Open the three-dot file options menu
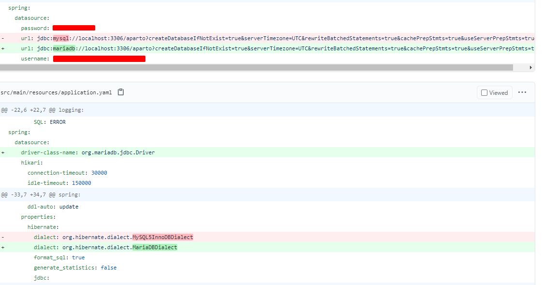Screen dimensions: 557x285 [x=522, y=92]
